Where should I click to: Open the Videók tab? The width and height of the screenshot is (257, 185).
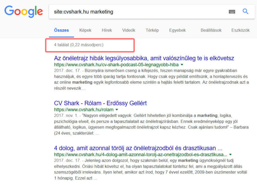click(128, 30)
